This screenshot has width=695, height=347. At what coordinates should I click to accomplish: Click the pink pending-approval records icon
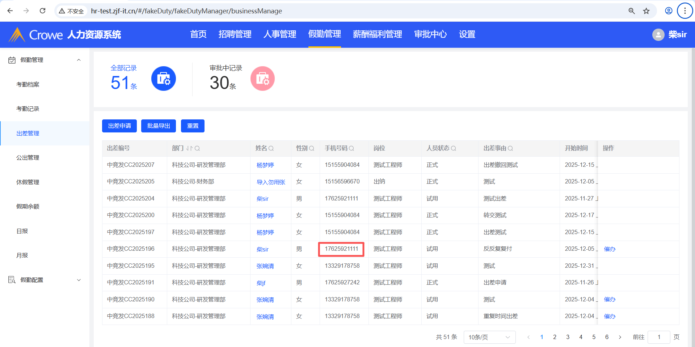tap(262, 79)
